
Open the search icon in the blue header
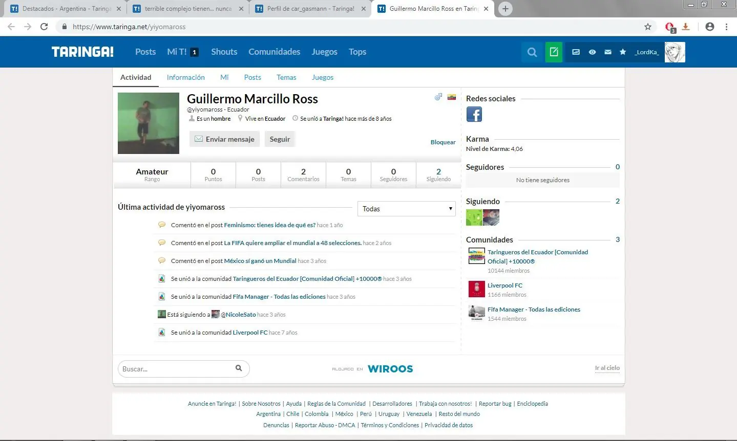[532, 52]
